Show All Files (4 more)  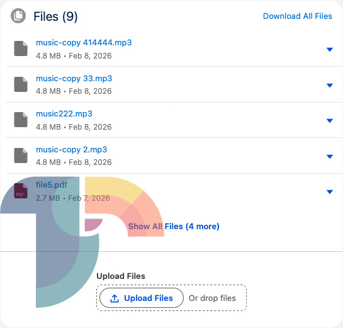174,227
